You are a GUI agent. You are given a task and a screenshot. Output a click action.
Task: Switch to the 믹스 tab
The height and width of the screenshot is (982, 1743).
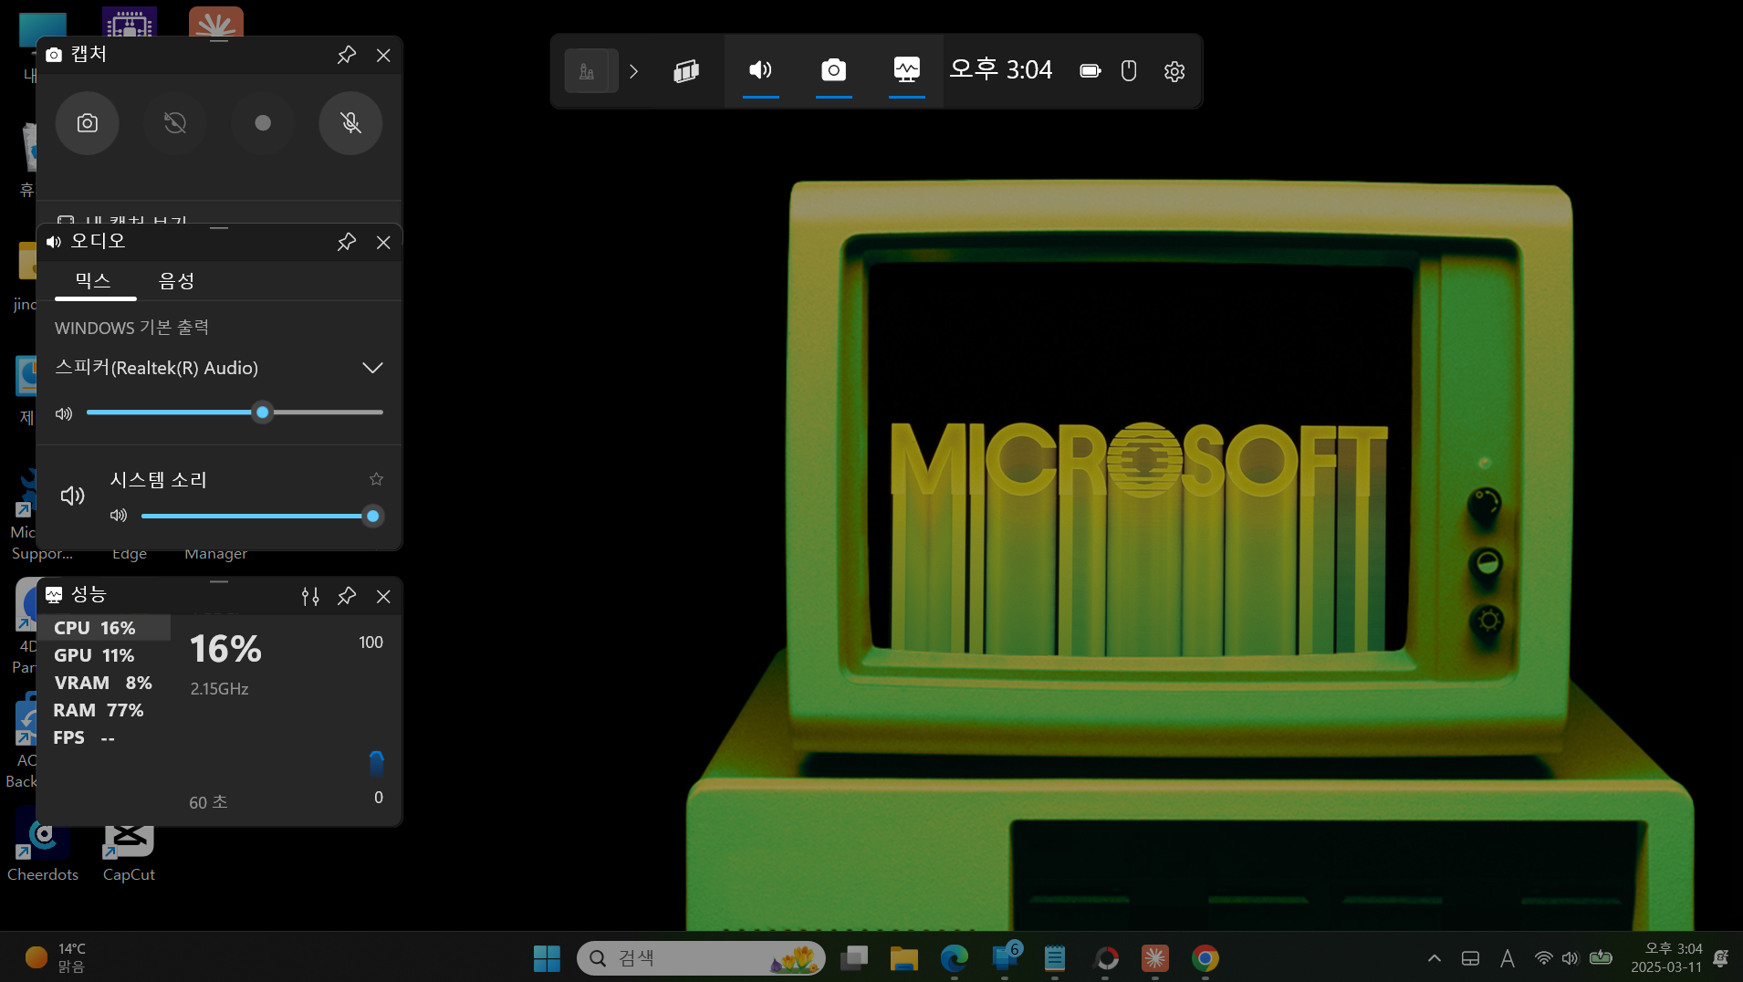(94, 281)
